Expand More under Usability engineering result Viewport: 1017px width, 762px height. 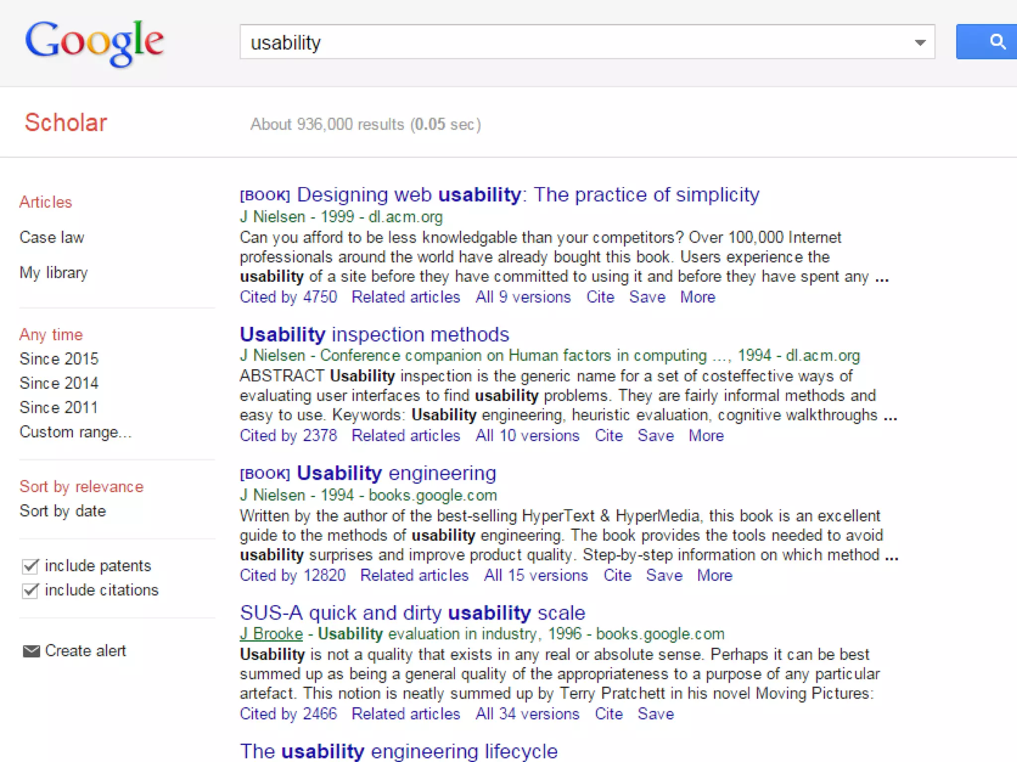tap(715, 575)
